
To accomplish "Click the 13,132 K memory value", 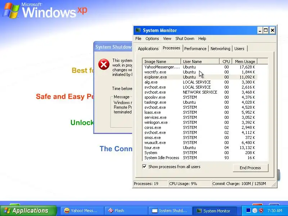I will point(248,148).
